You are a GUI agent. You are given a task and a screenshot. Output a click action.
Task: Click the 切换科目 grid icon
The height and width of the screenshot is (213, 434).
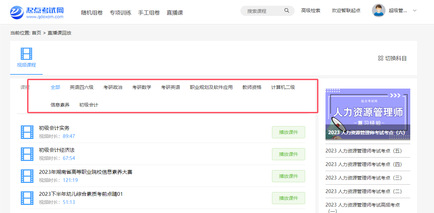[380, 58]
